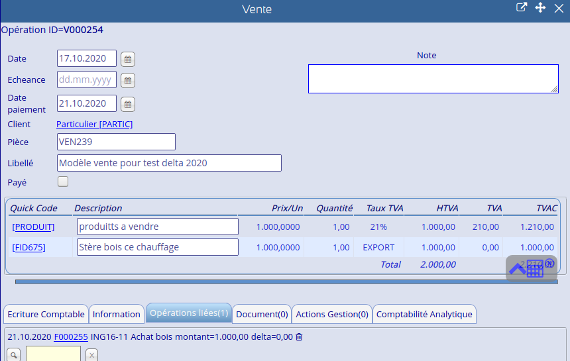Toggle the Payé checkbox

[63, 181]
